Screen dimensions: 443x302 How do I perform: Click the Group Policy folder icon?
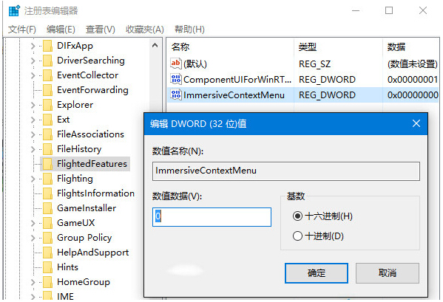47,238
